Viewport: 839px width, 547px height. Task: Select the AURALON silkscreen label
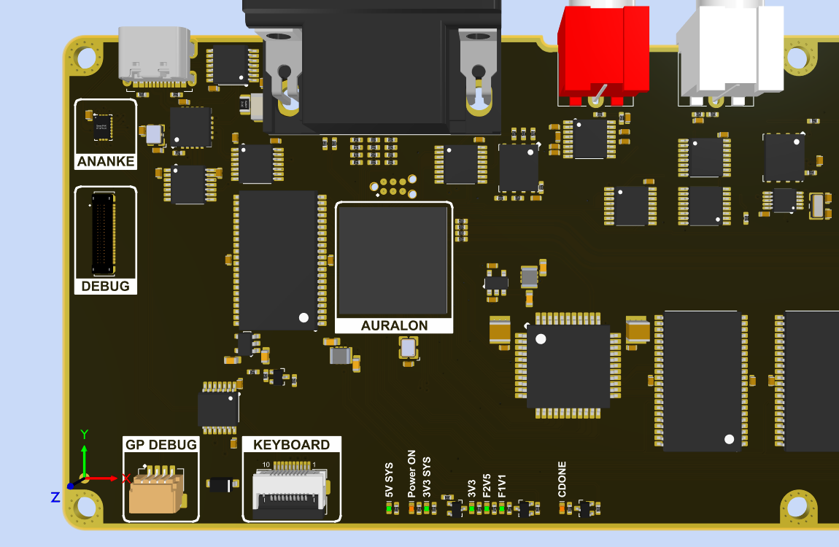(x=394, y=325)
